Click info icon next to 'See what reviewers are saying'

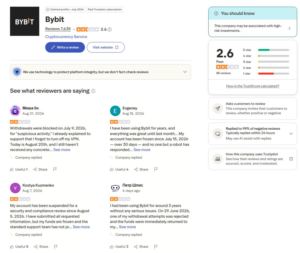coord(93,91)
